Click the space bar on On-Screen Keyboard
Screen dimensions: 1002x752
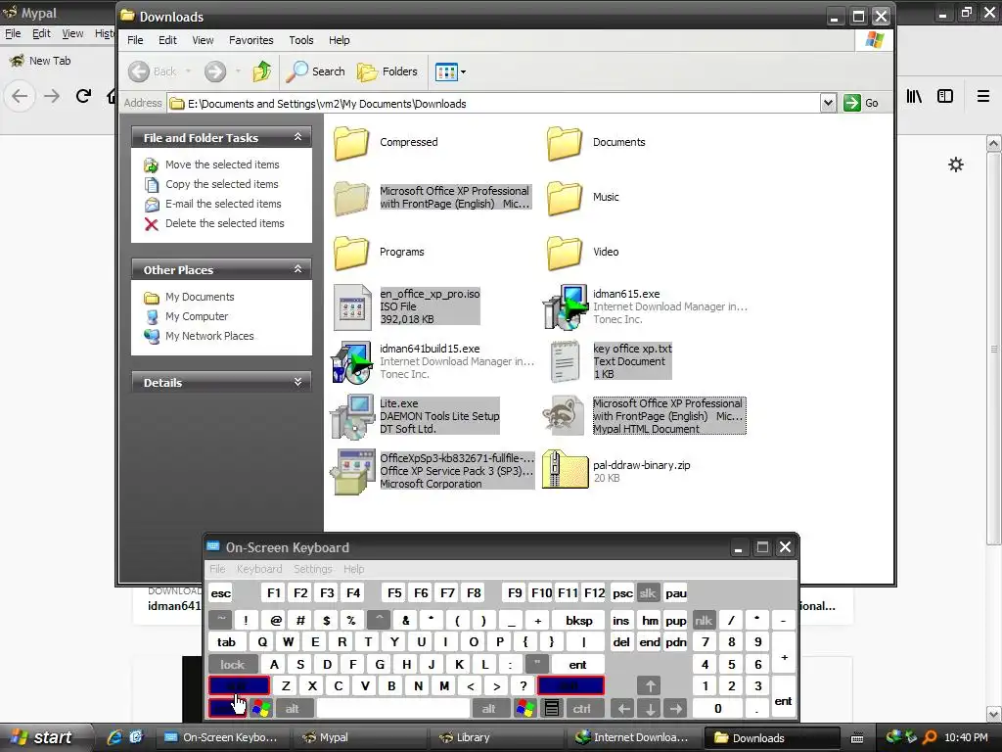(x=393, y=709)
